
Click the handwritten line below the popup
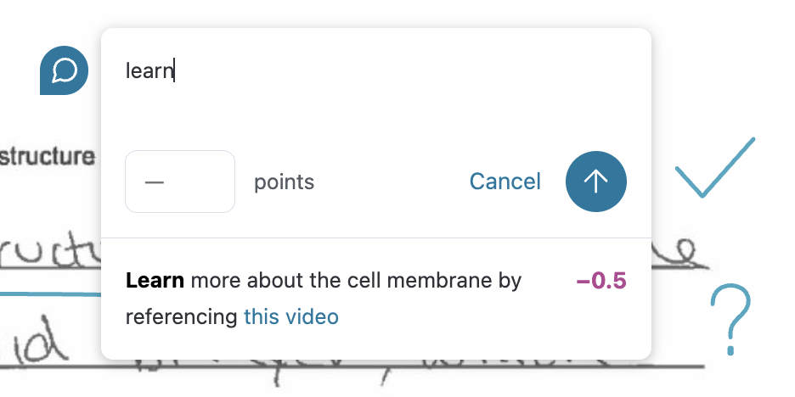(x=382, y=372)
